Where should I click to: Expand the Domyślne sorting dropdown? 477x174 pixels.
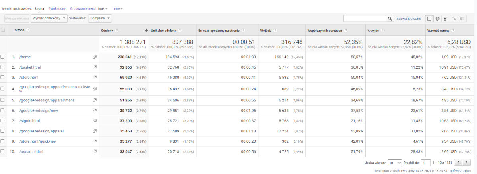point(100,18)
